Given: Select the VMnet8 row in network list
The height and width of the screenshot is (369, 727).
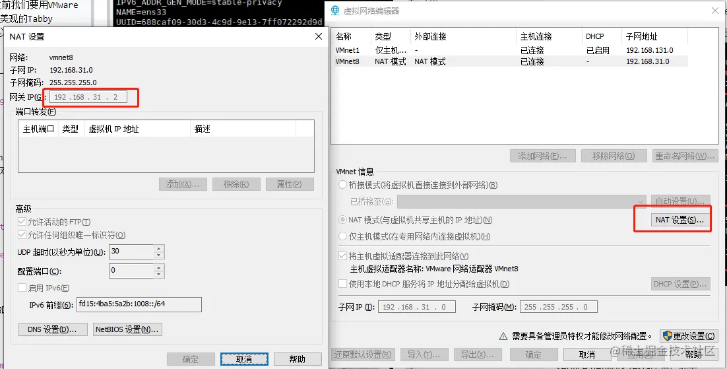Looking at the screenshot, I should [x=511, y=61].
